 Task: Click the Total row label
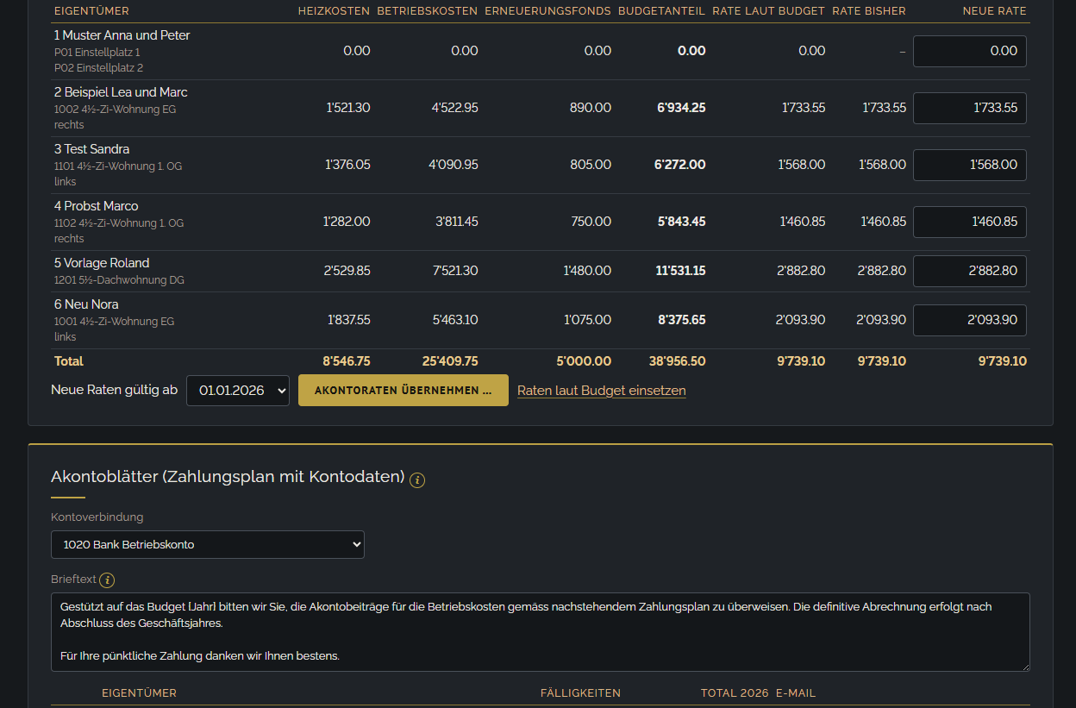[69, 361]
